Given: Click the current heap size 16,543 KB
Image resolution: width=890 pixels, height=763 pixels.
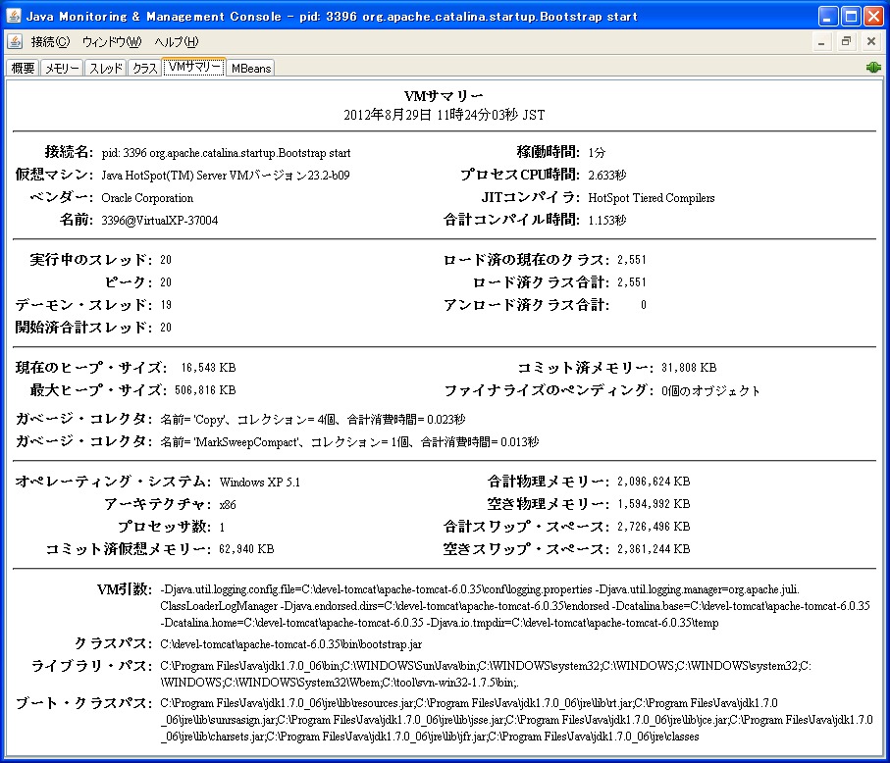Looking at the screenshot, I should point(208,368).
